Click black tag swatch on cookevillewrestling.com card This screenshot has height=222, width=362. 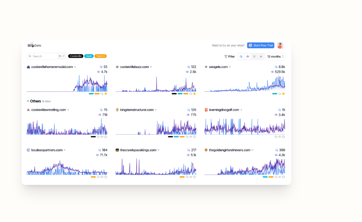[93, 137]
